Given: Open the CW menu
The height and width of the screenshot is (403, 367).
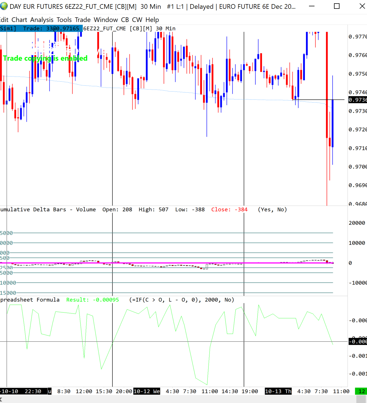Looking at the screenshot, I should pos(137,20).
